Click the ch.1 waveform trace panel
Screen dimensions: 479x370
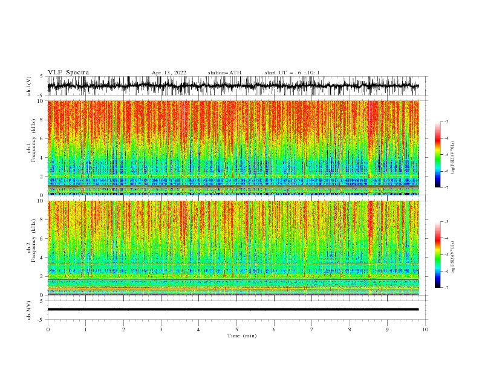click(x=237, y=86)
